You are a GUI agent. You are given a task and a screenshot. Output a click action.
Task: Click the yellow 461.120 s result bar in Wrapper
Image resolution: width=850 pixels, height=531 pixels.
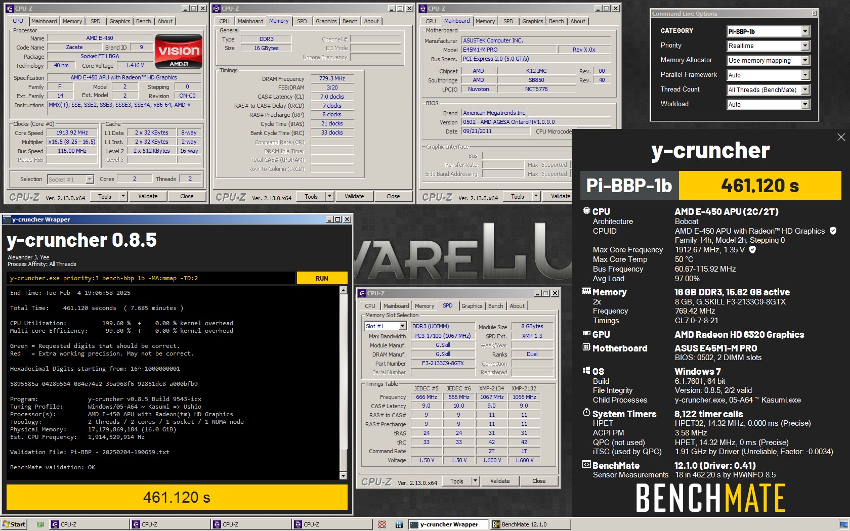tap(177, 498)
